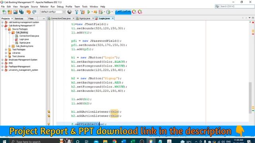Expand the cab booking management system project

tap(2, 22)
